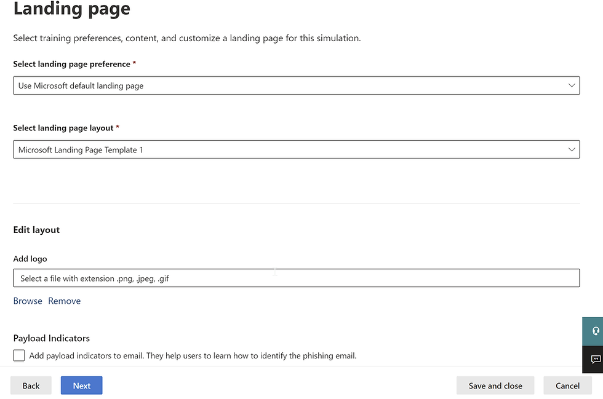Click the payload indicators label text
This screenshot has width=603, height=399.
coord(193,355)
